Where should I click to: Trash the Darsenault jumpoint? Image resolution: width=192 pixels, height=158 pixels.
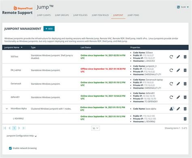pos(185,84)
